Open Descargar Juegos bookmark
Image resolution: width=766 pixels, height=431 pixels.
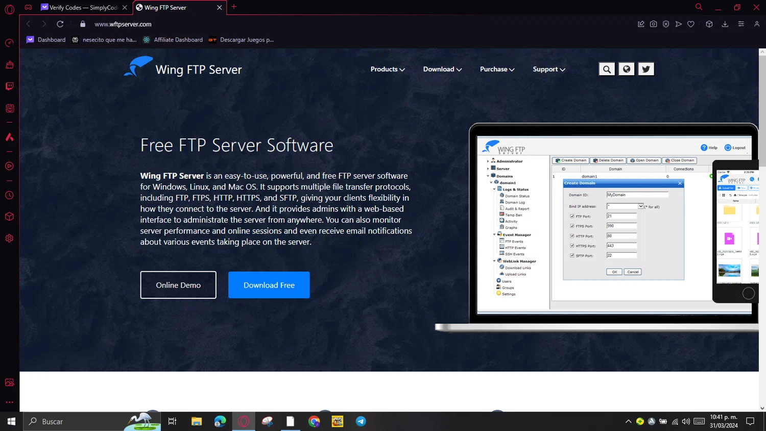click(x=241, y=40)
